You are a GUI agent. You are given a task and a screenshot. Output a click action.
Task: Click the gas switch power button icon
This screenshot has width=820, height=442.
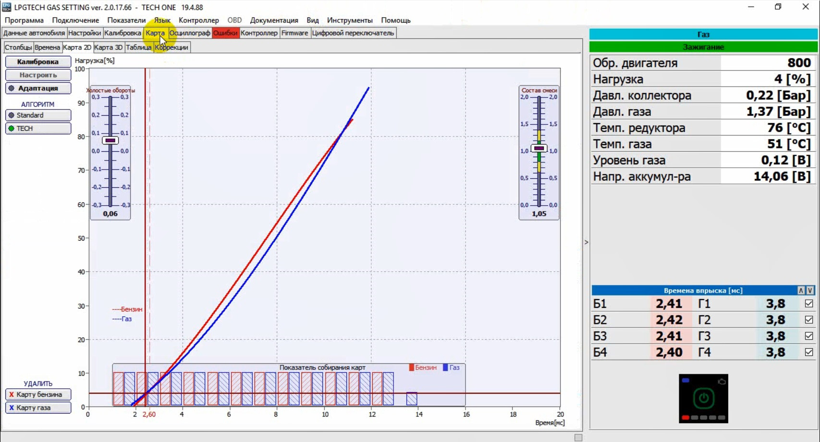pyautogui.click(x=703, y=398)
